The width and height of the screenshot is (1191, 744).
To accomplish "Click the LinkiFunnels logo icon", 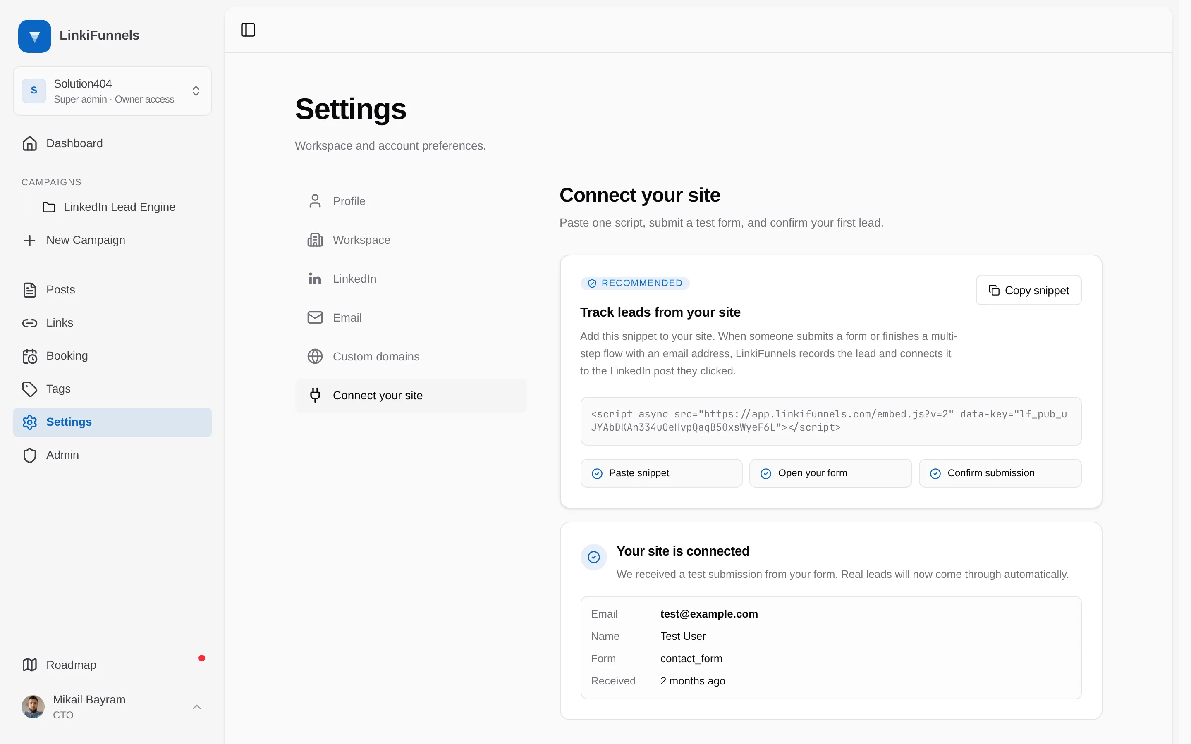I will tap(34, 36).
